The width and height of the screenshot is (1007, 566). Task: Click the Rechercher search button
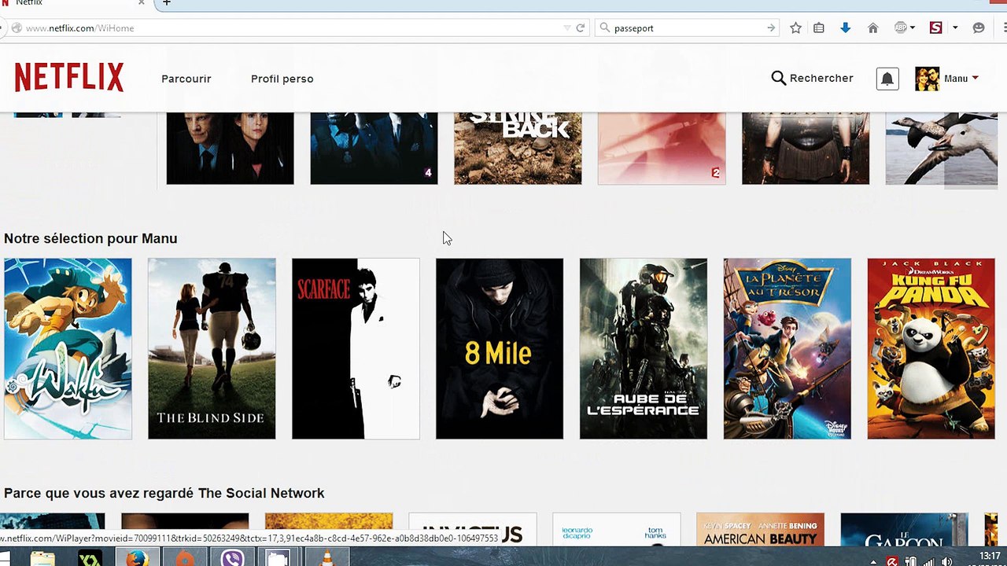tap(813, 78)
